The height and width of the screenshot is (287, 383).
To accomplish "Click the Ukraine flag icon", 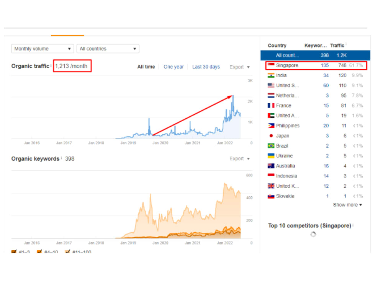I will pos(271,156).
